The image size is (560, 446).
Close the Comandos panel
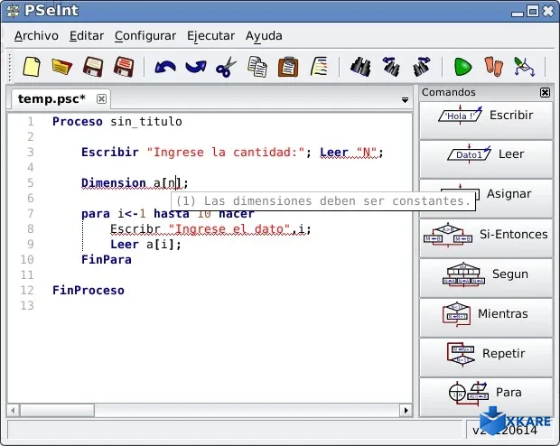coord(545,92)
